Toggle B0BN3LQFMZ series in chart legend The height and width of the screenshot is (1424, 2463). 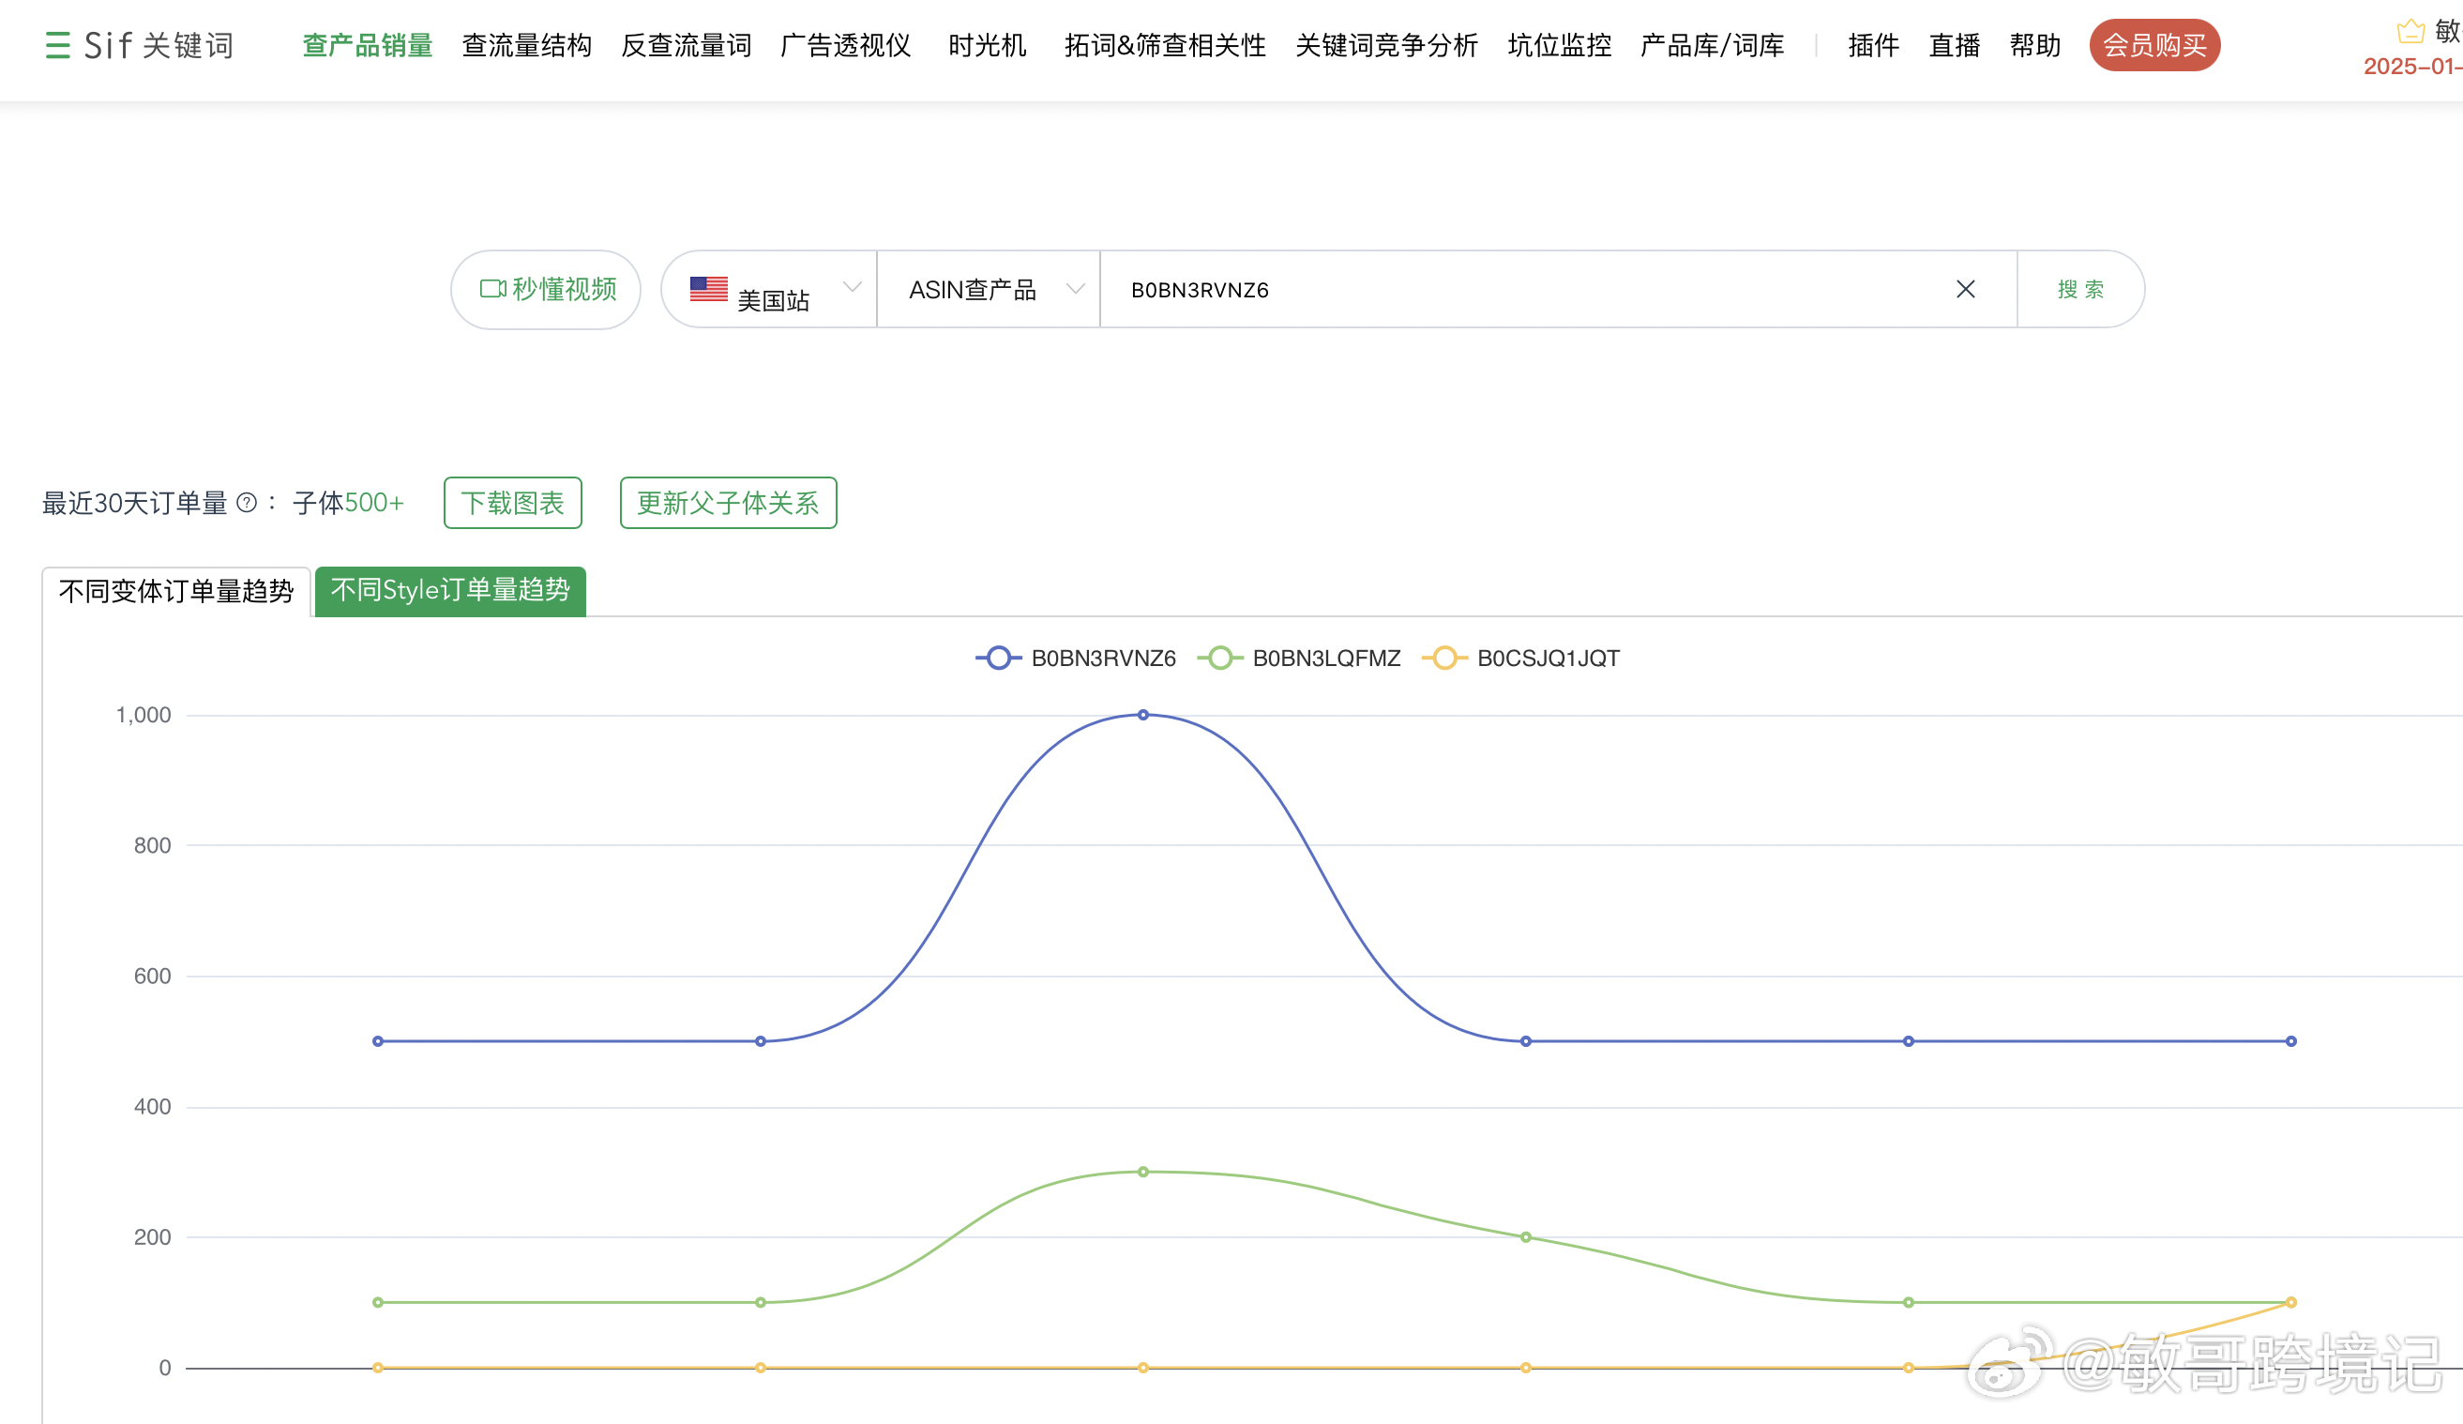[x=1299, y=658]
